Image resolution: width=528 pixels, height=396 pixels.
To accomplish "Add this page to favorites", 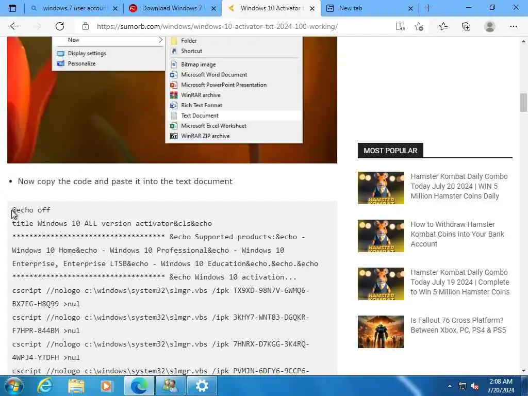I will coord(419,27).
